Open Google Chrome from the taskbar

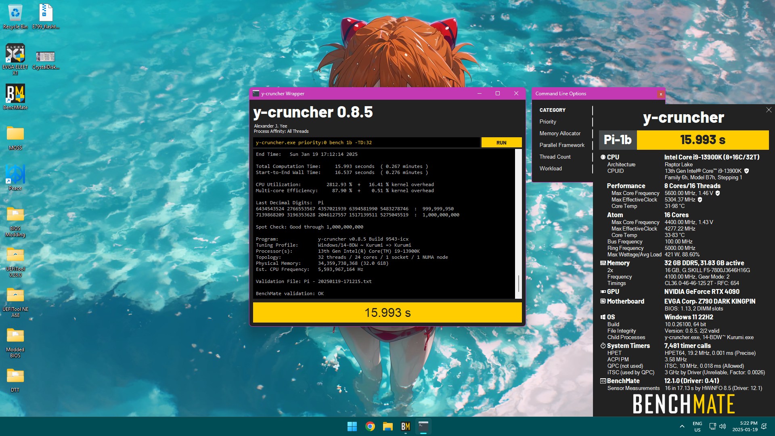[370, 426]
